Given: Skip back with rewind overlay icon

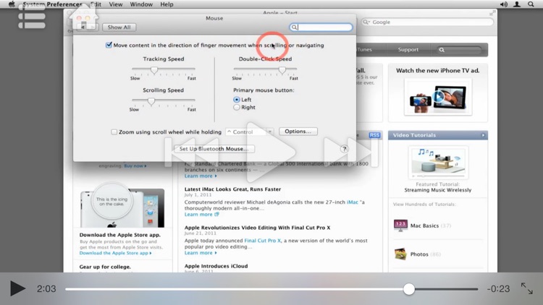Looking at the screenshot, I should (x=191, y=152).
